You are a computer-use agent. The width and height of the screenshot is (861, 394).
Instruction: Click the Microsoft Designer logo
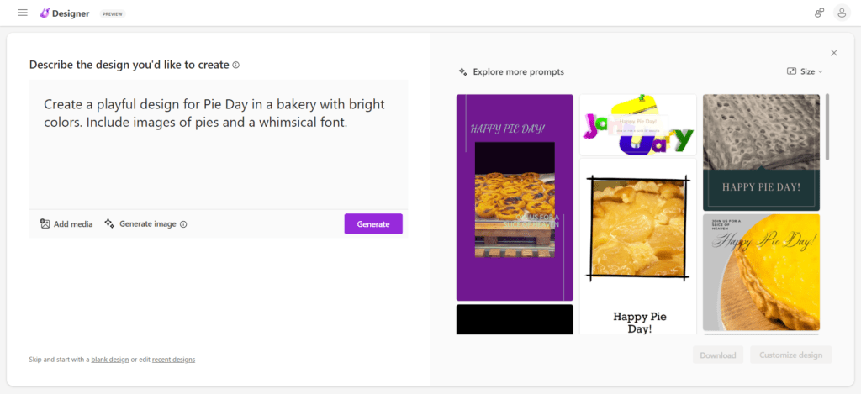pyautogui.click(x=45, y=13)
